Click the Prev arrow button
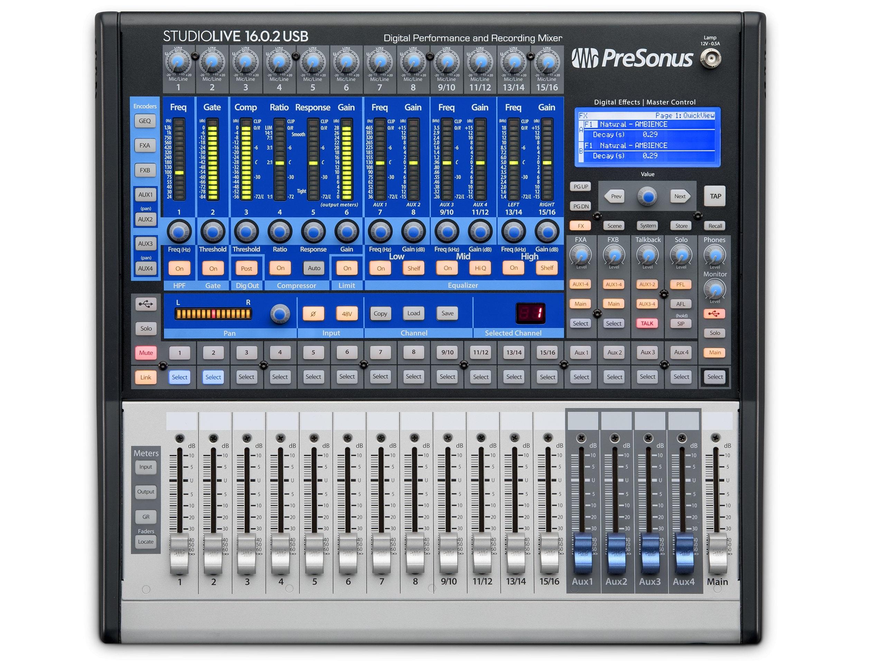881x661 pixels. (x=615, y=196)
